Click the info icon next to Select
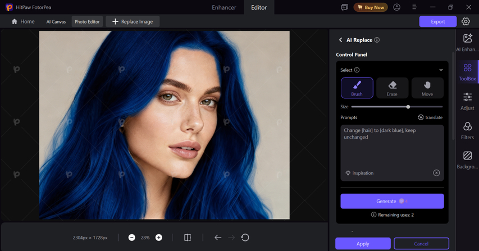This screenshot has height=251, width=479. 357,70
